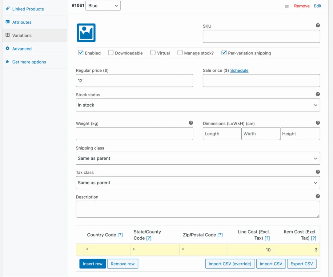333x277 pixels.
Task: Open the SKU help tooltip icon
Action: click(x=318, y=25)
